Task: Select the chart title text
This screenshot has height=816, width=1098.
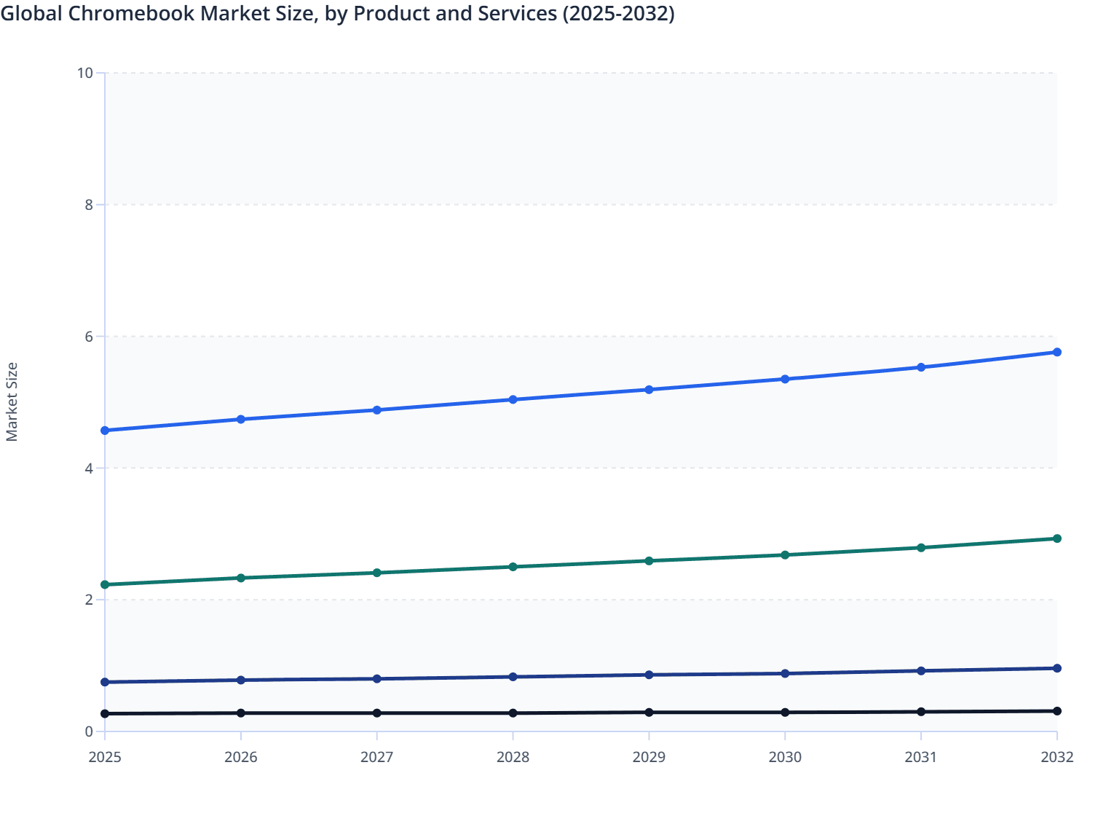Action: click(339, 13)
